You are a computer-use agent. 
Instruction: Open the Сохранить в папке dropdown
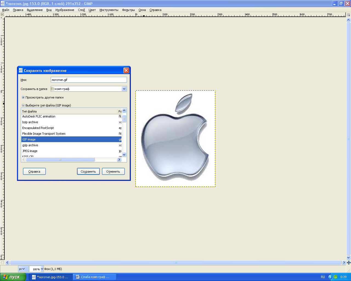(x=89, y=89)
